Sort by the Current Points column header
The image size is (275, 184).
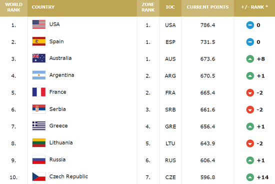coord(207,7)
